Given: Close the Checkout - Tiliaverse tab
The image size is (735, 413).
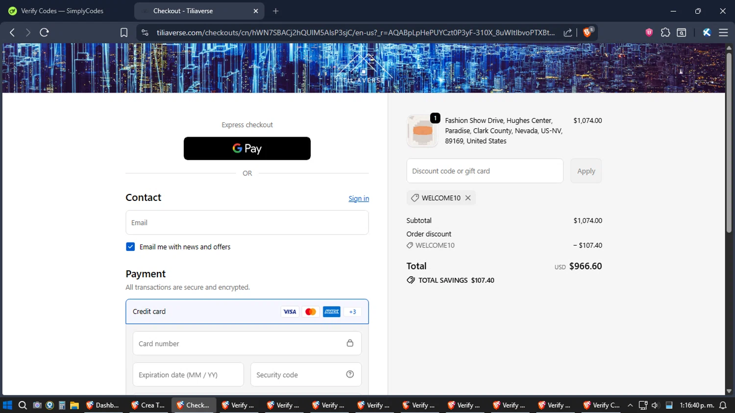Looking at the screenshot, I should coord(256,11).
